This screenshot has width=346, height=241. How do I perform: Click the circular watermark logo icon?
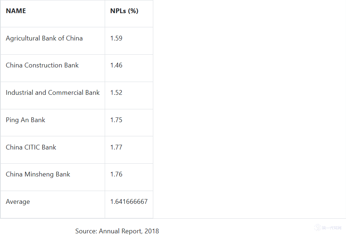pos(318,228)
